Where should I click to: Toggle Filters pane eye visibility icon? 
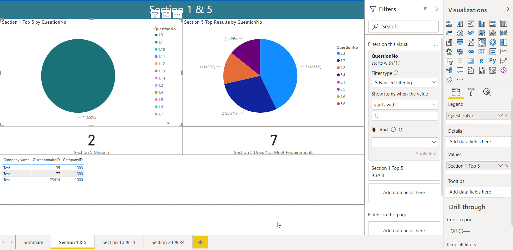(x=425, y=9)
